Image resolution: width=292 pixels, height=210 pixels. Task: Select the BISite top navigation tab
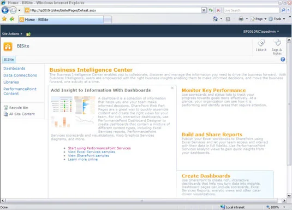9,60
